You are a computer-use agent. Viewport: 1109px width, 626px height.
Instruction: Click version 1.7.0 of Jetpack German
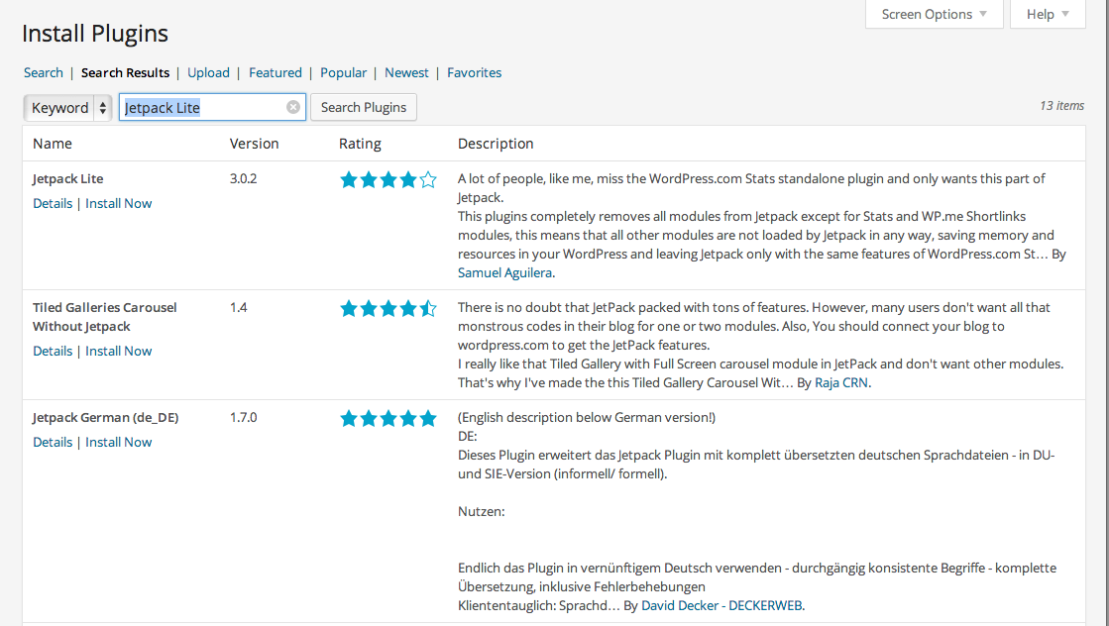pos(243,418)
